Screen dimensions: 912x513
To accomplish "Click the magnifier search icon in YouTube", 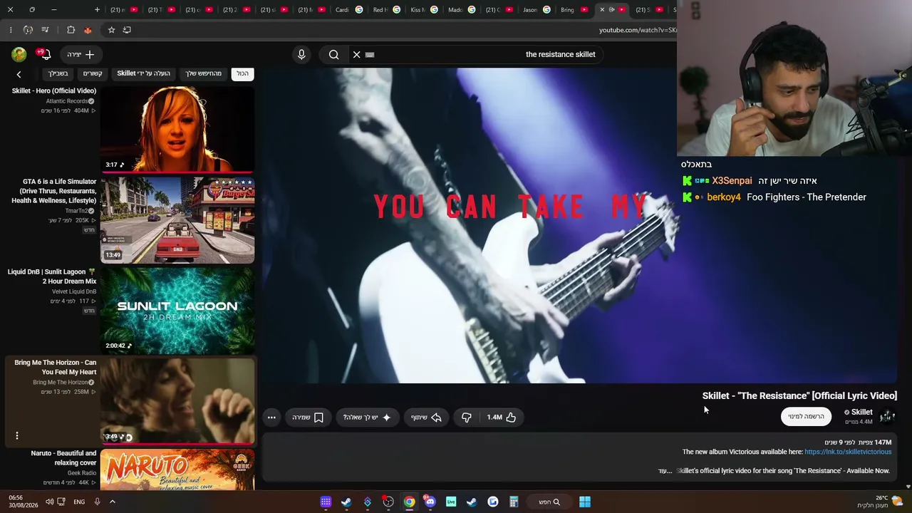I will point(333,54).
